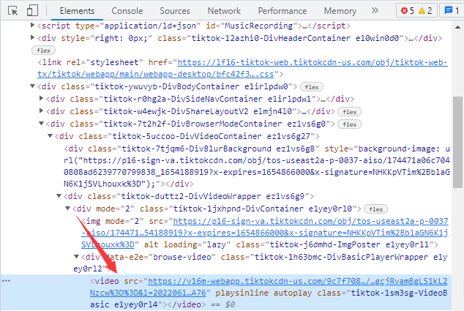Open the Performance tab
The height and width of the screenshot is (311, 464).
282,11
